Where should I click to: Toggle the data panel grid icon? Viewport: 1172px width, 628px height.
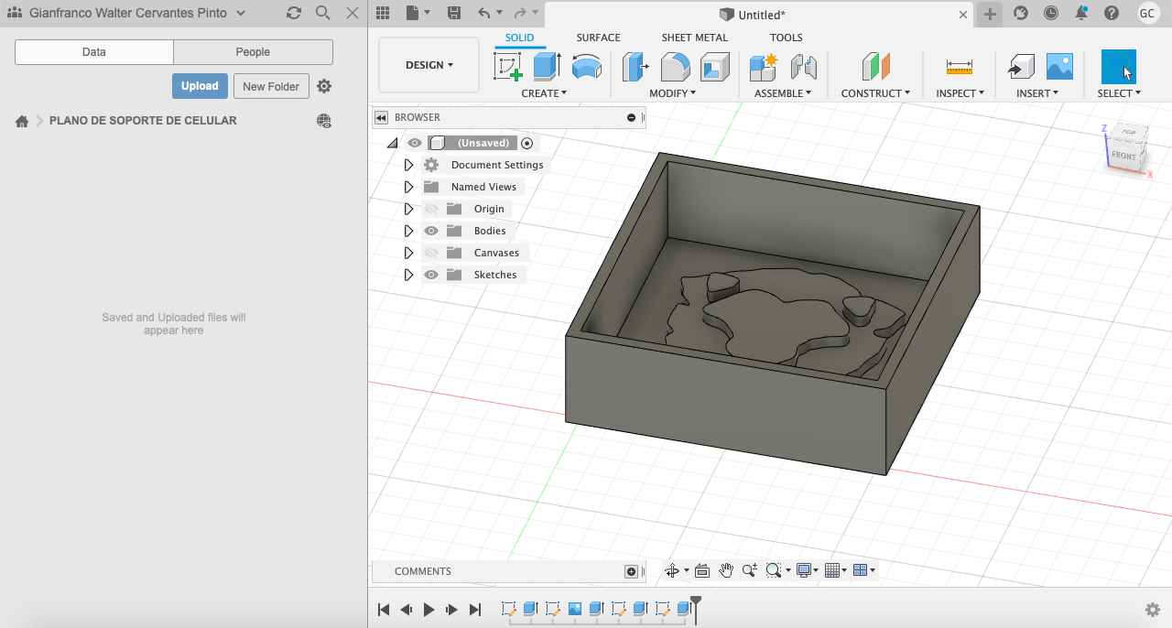tap(383, 13)
